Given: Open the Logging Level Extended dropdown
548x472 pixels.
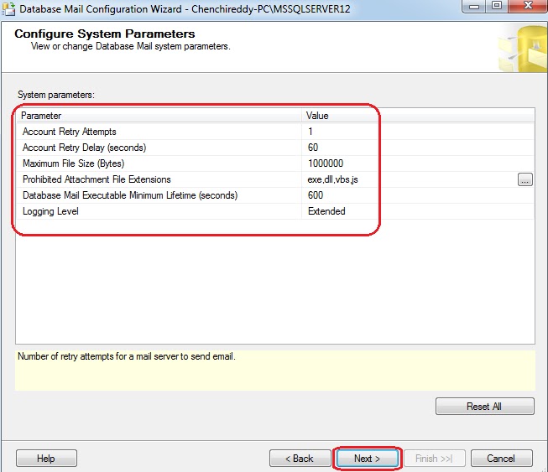Looking at the screenshot, I should coord(418,211).
